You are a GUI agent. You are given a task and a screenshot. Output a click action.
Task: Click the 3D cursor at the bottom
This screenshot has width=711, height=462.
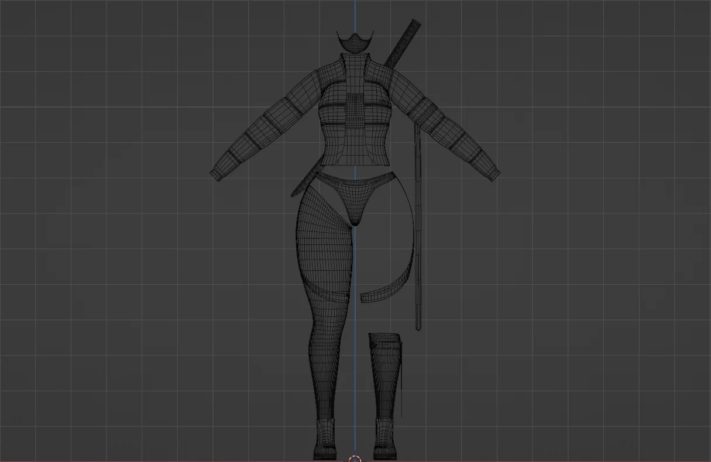pyautogui.click(x=355, y=460)
